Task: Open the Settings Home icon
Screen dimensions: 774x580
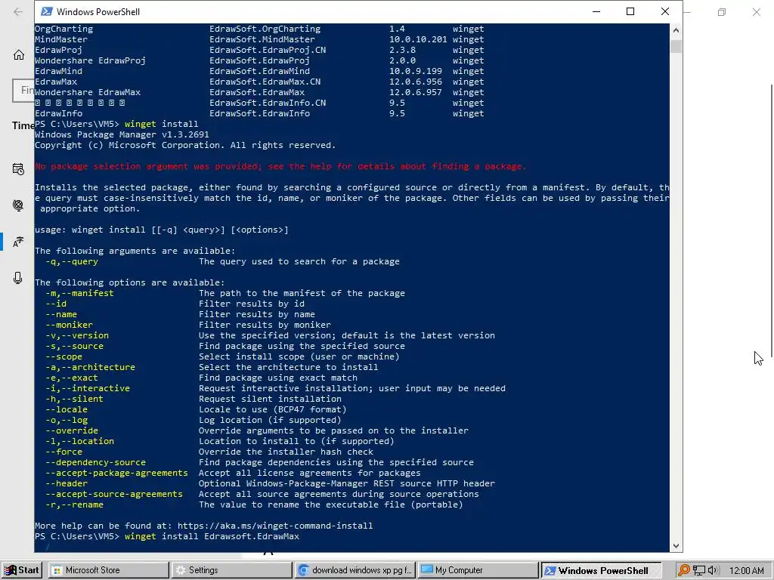Action: click(19, 54)
